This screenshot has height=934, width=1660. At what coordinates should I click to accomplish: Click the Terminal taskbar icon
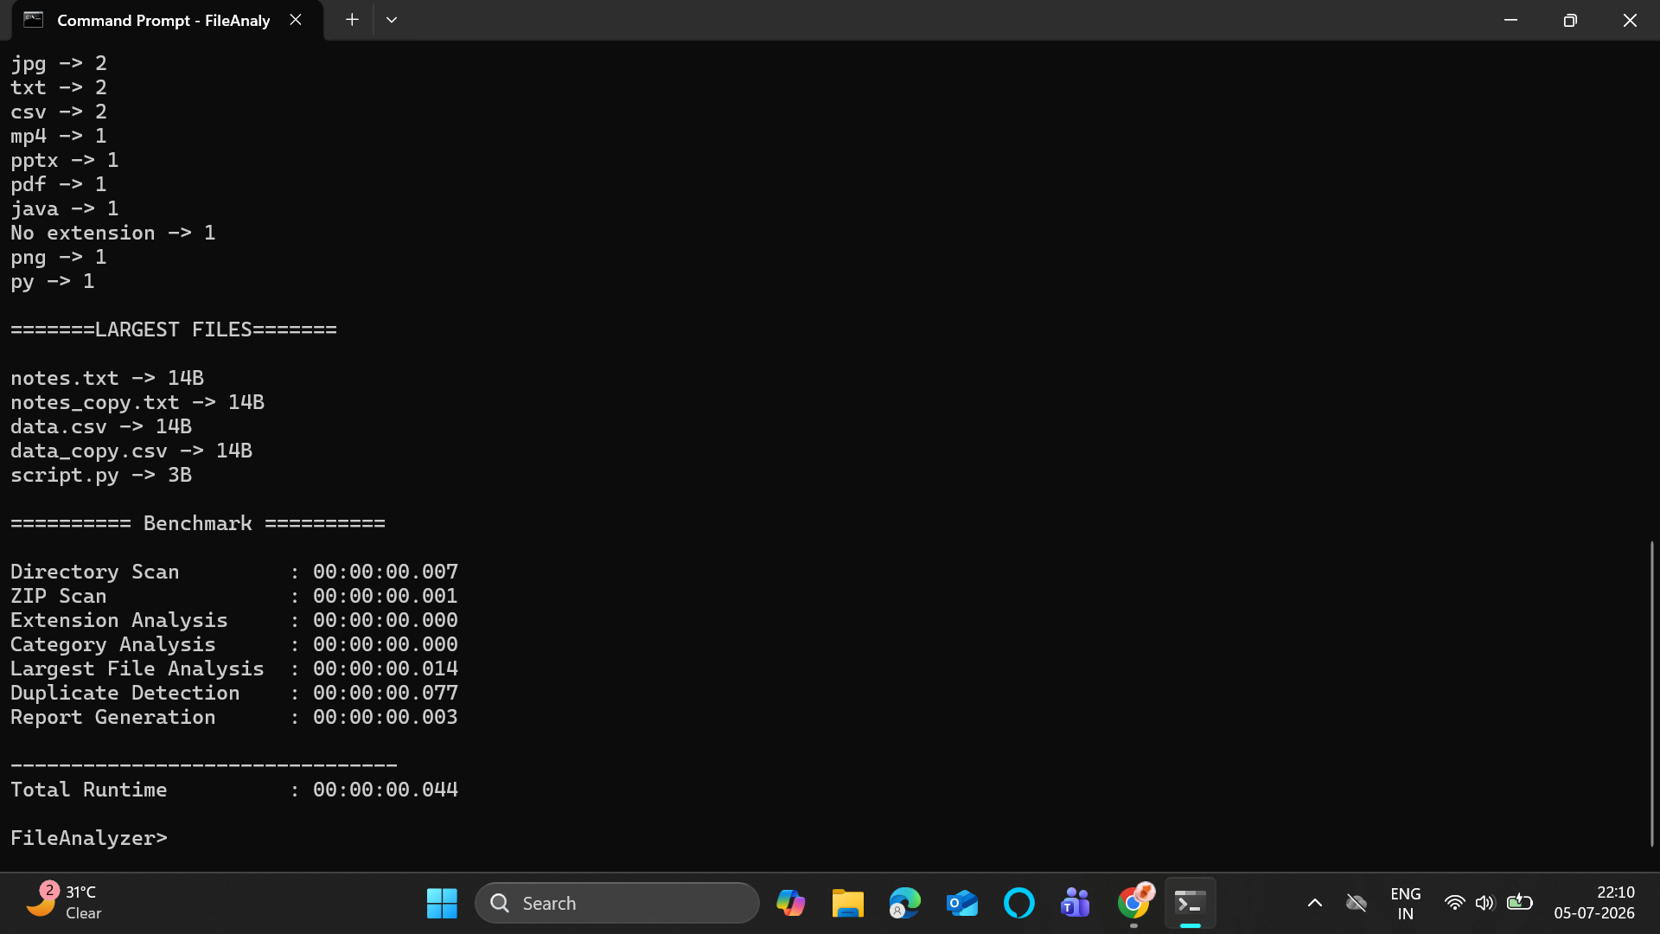pyautogui.click(x=1191, y=904)
